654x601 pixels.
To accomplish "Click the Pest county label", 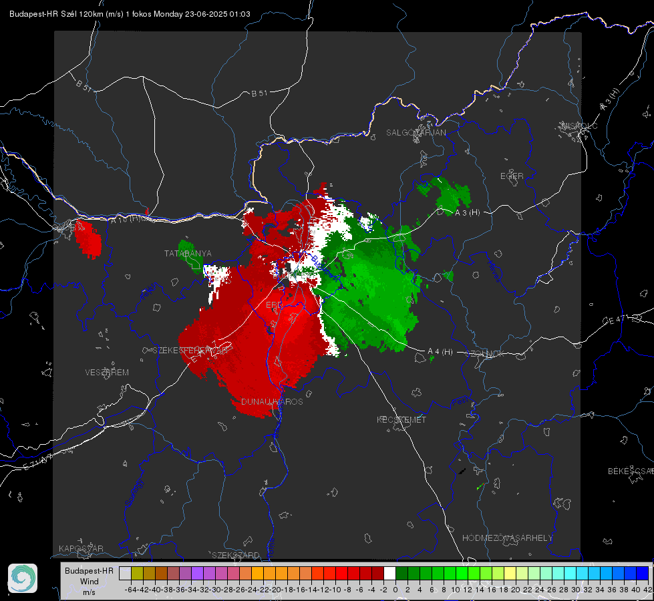I will click(x=460, y=402).
